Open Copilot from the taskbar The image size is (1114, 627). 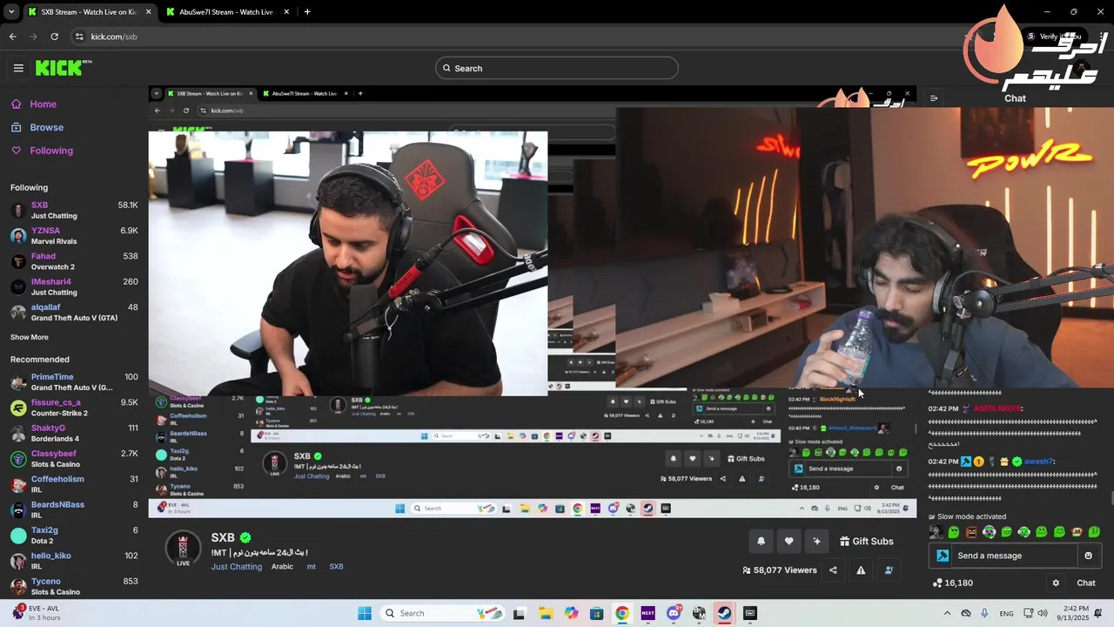[571, 613]
